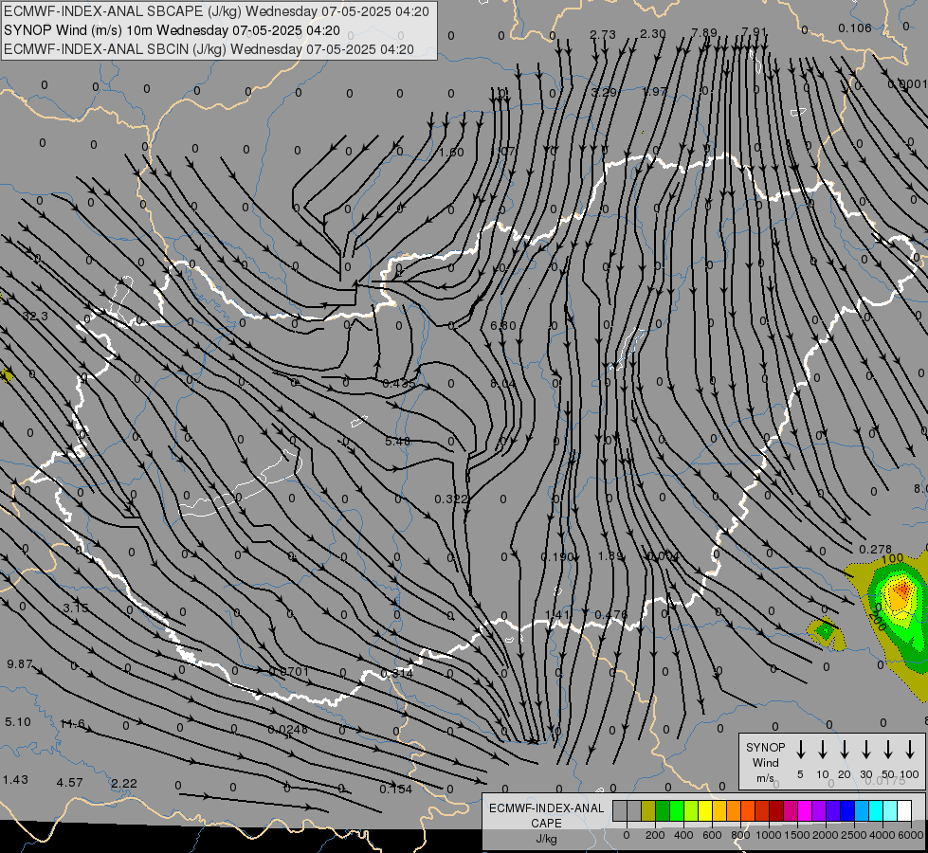Pick the sky blue swatch right of 2500 tick

pyautogui.click(x=862, y=810)
